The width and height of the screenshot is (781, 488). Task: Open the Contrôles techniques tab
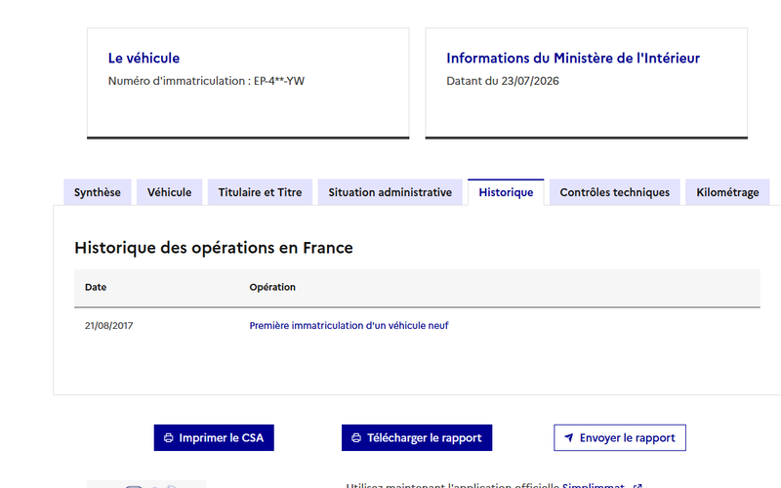click(615, 192)
